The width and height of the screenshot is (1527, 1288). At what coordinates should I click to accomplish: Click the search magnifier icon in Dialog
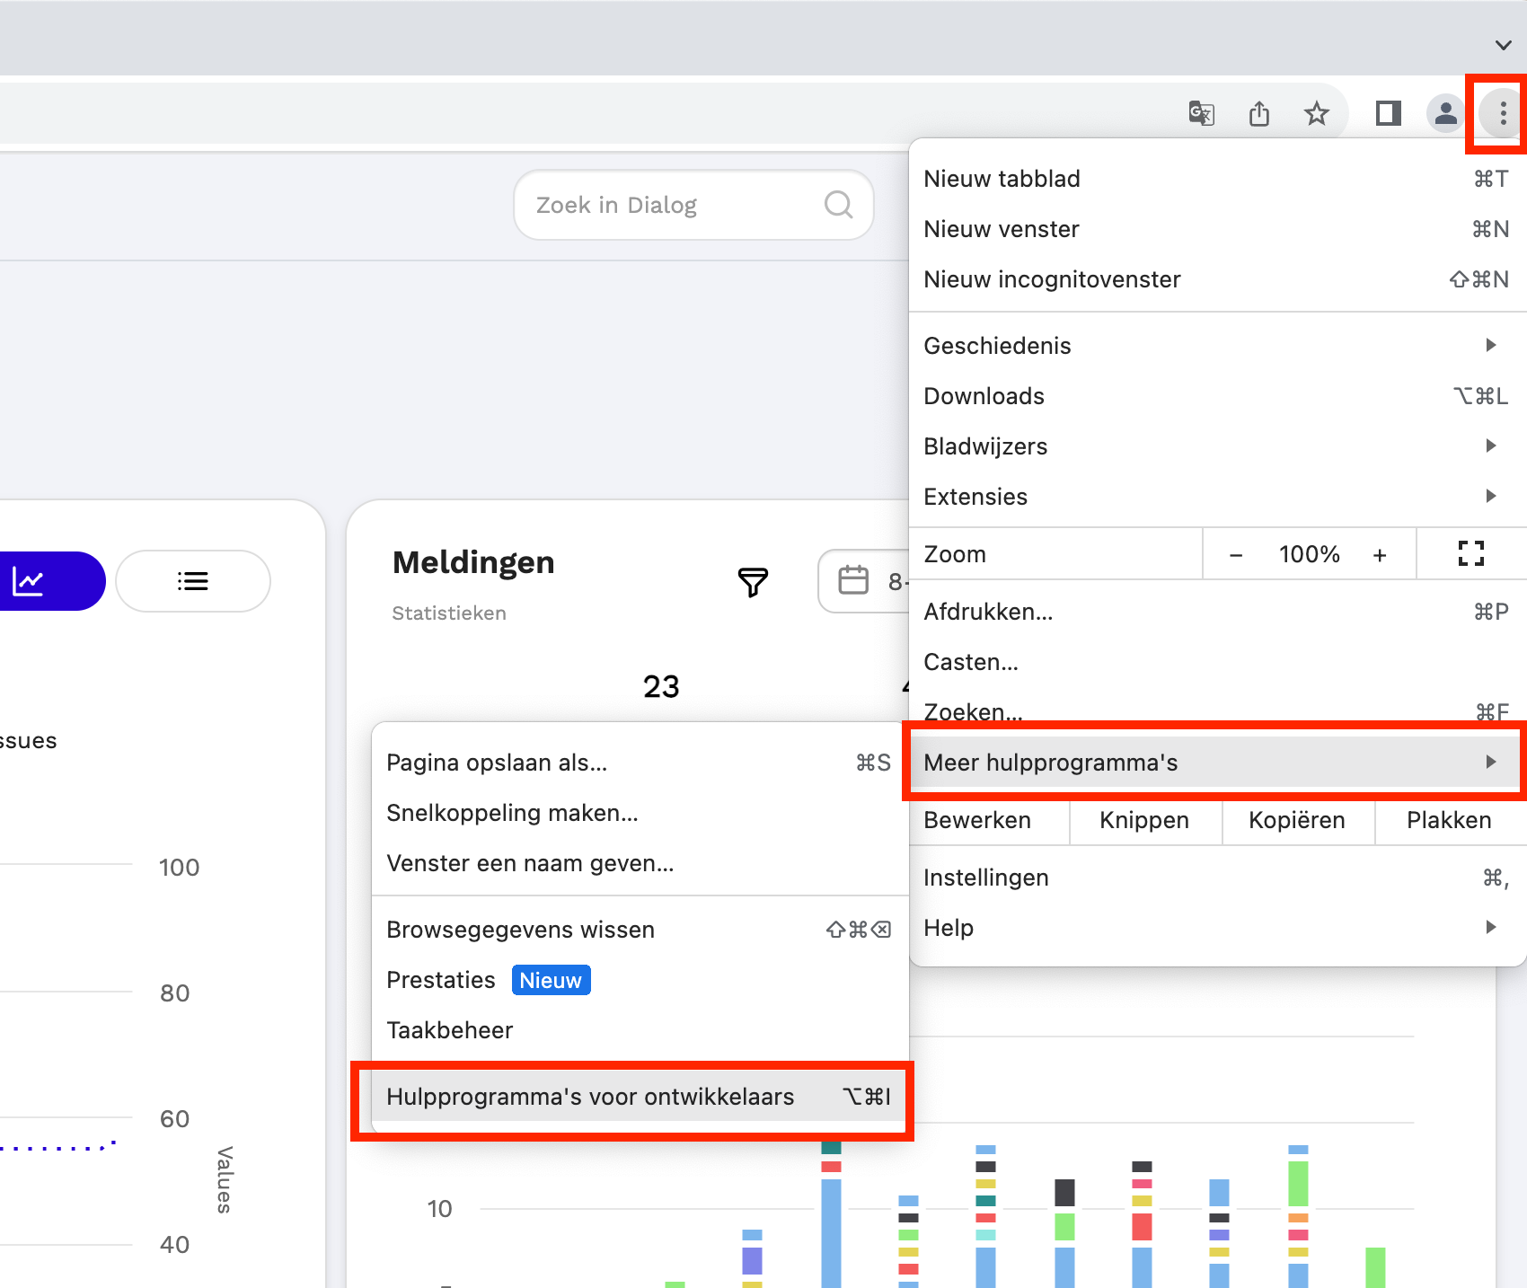(838, 205)
